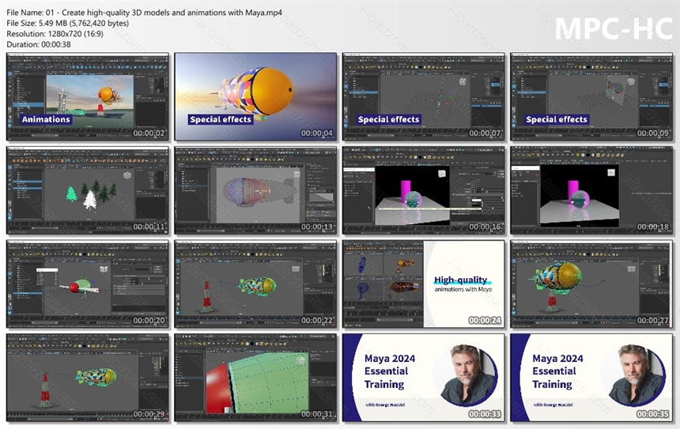Click the 'Duration: 00:00:38' line

(x=39, y=44)
